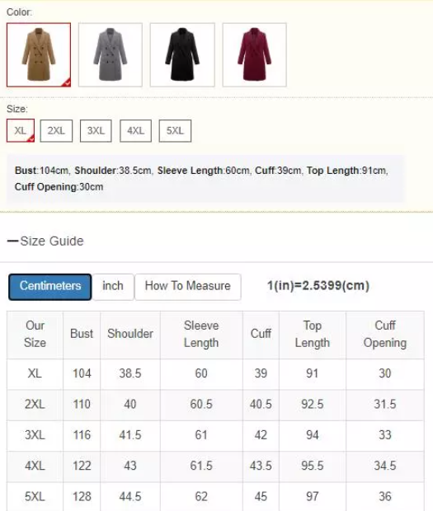Click the Bust column header

[82, 334]
